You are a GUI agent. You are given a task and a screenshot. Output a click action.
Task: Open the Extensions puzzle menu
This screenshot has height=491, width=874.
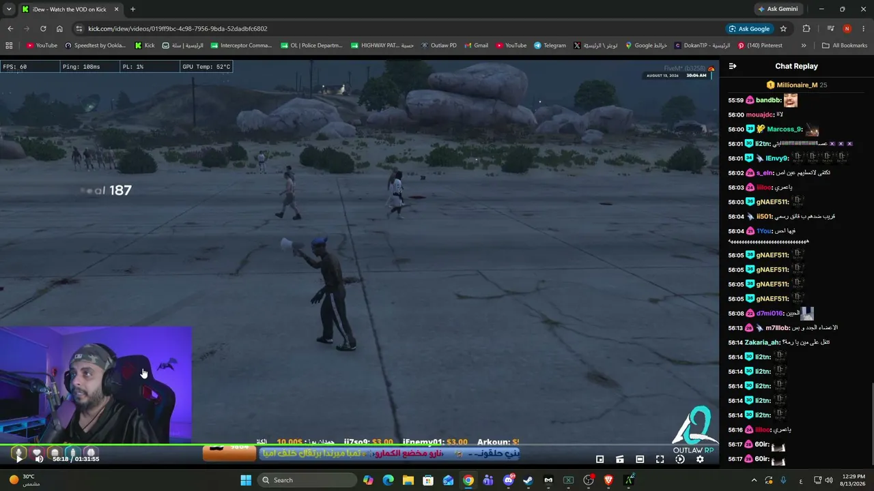(x=806, y=29)
